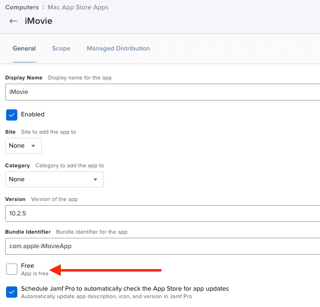Click the 'Category to add the app to' hint
Screen dimensions: 320x307
click(70, 165)
